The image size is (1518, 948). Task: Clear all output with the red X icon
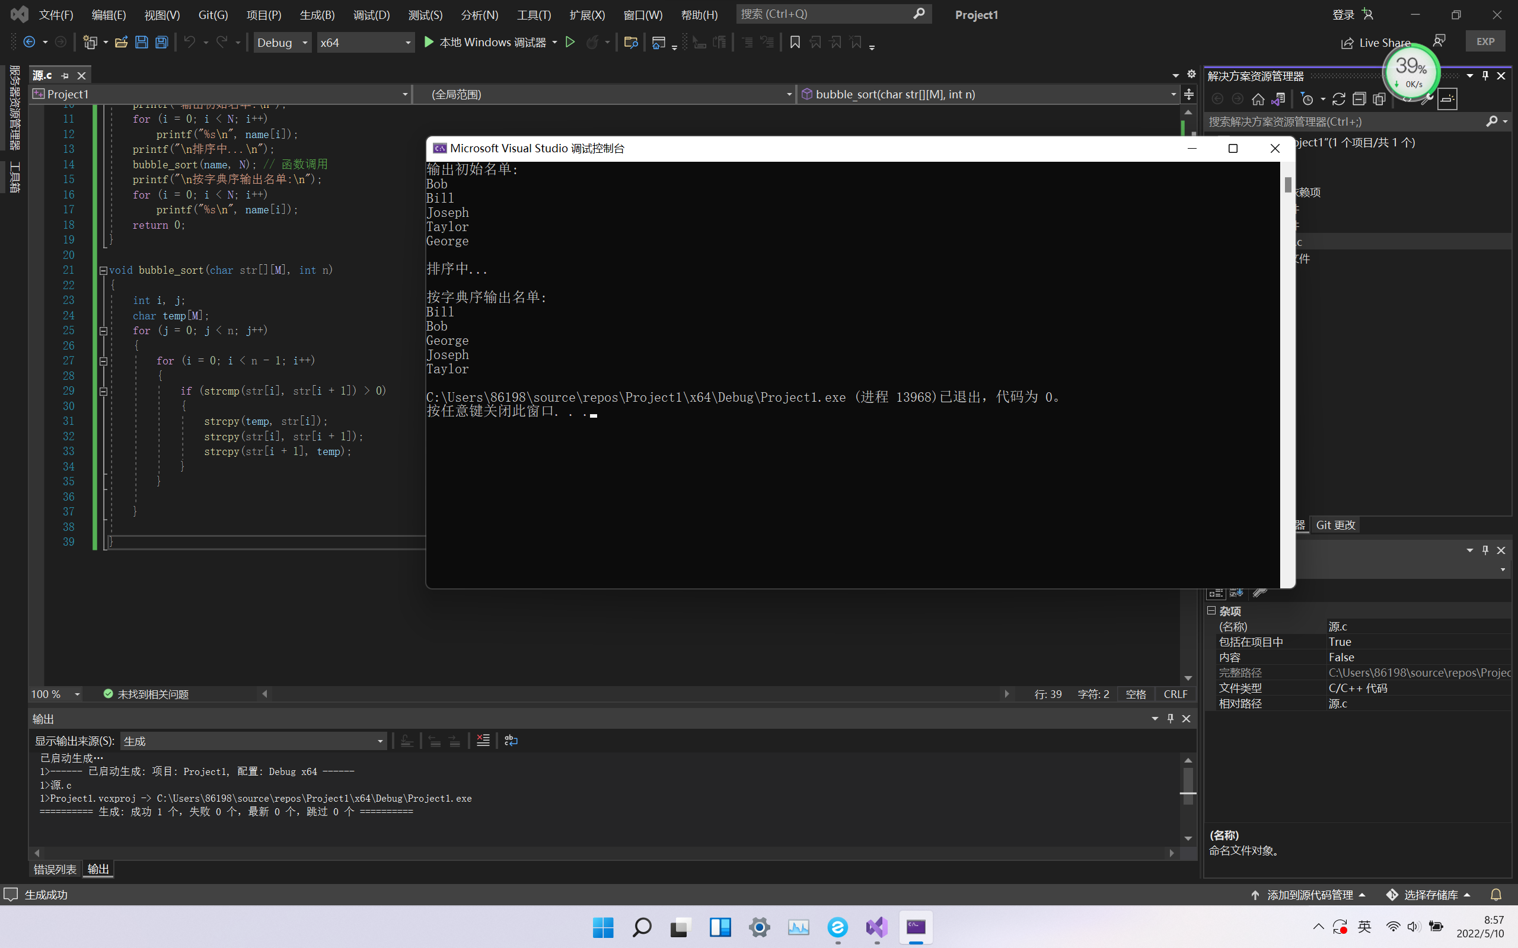click(483, 741)
